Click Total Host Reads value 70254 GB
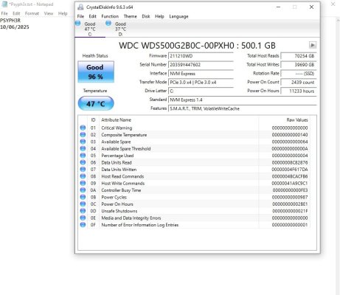This screenshot has width=340, height=295. (299, 56)
